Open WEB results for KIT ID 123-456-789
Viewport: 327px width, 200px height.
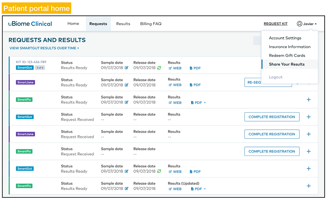pos(175,68)
